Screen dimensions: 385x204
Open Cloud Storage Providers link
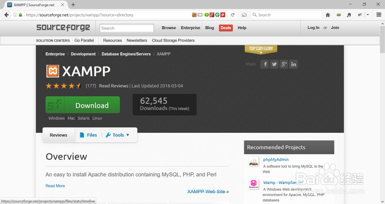pos(173,40)
